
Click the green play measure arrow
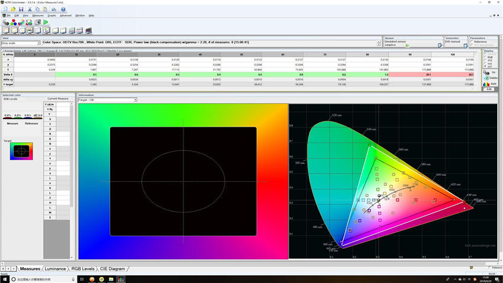(x=46, y=22)
